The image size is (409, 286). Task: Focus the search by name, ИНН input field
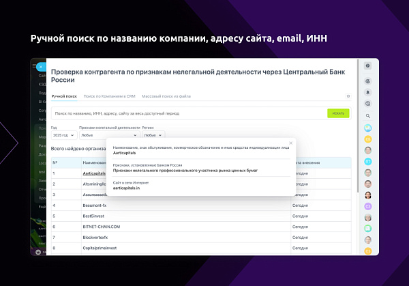pos(189,113)
